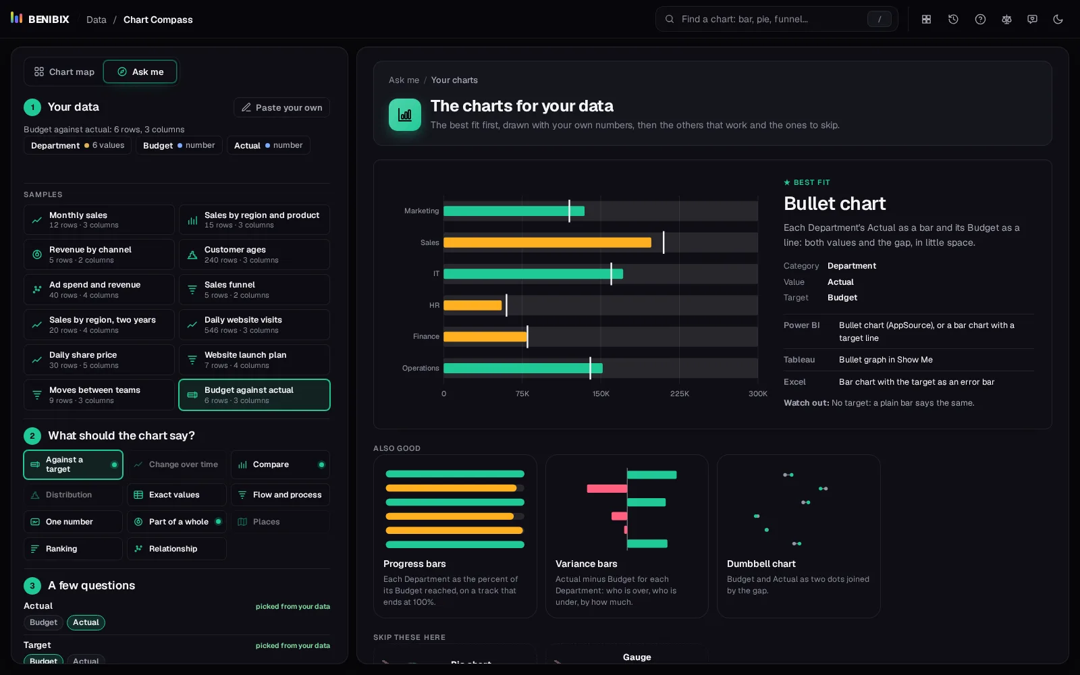This screenshot has height=675, width=1080.
Task: Click the balance scale icon in header
Action: coord(1006,19)
